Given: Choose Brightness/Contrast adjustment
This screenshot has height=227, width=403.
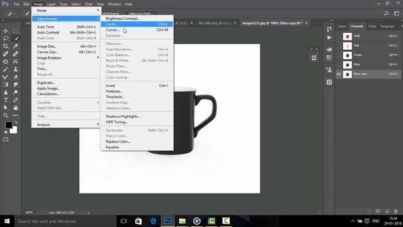Looking at the screenshot, I should pos(137,18).
